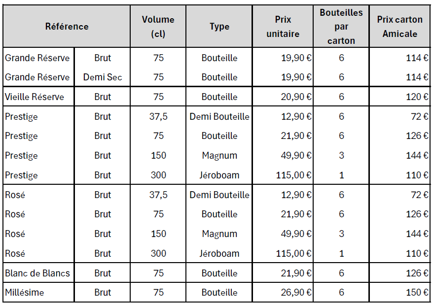Select the Rosé Magnum type cell
This screenshot has width=432, height=304.
219,234
